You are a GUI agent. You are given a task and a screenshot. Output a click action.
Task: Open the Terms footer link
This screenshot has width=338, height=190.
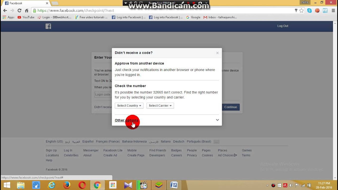coord(246,155)
